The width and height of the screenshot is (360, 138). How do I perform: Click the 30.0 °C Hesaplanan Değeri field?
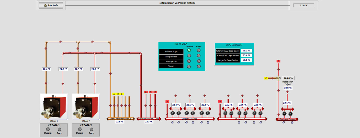pos(287,88)
